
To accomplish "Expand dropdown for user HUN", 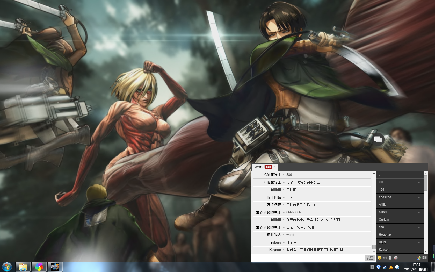I will tap(419, 242).
